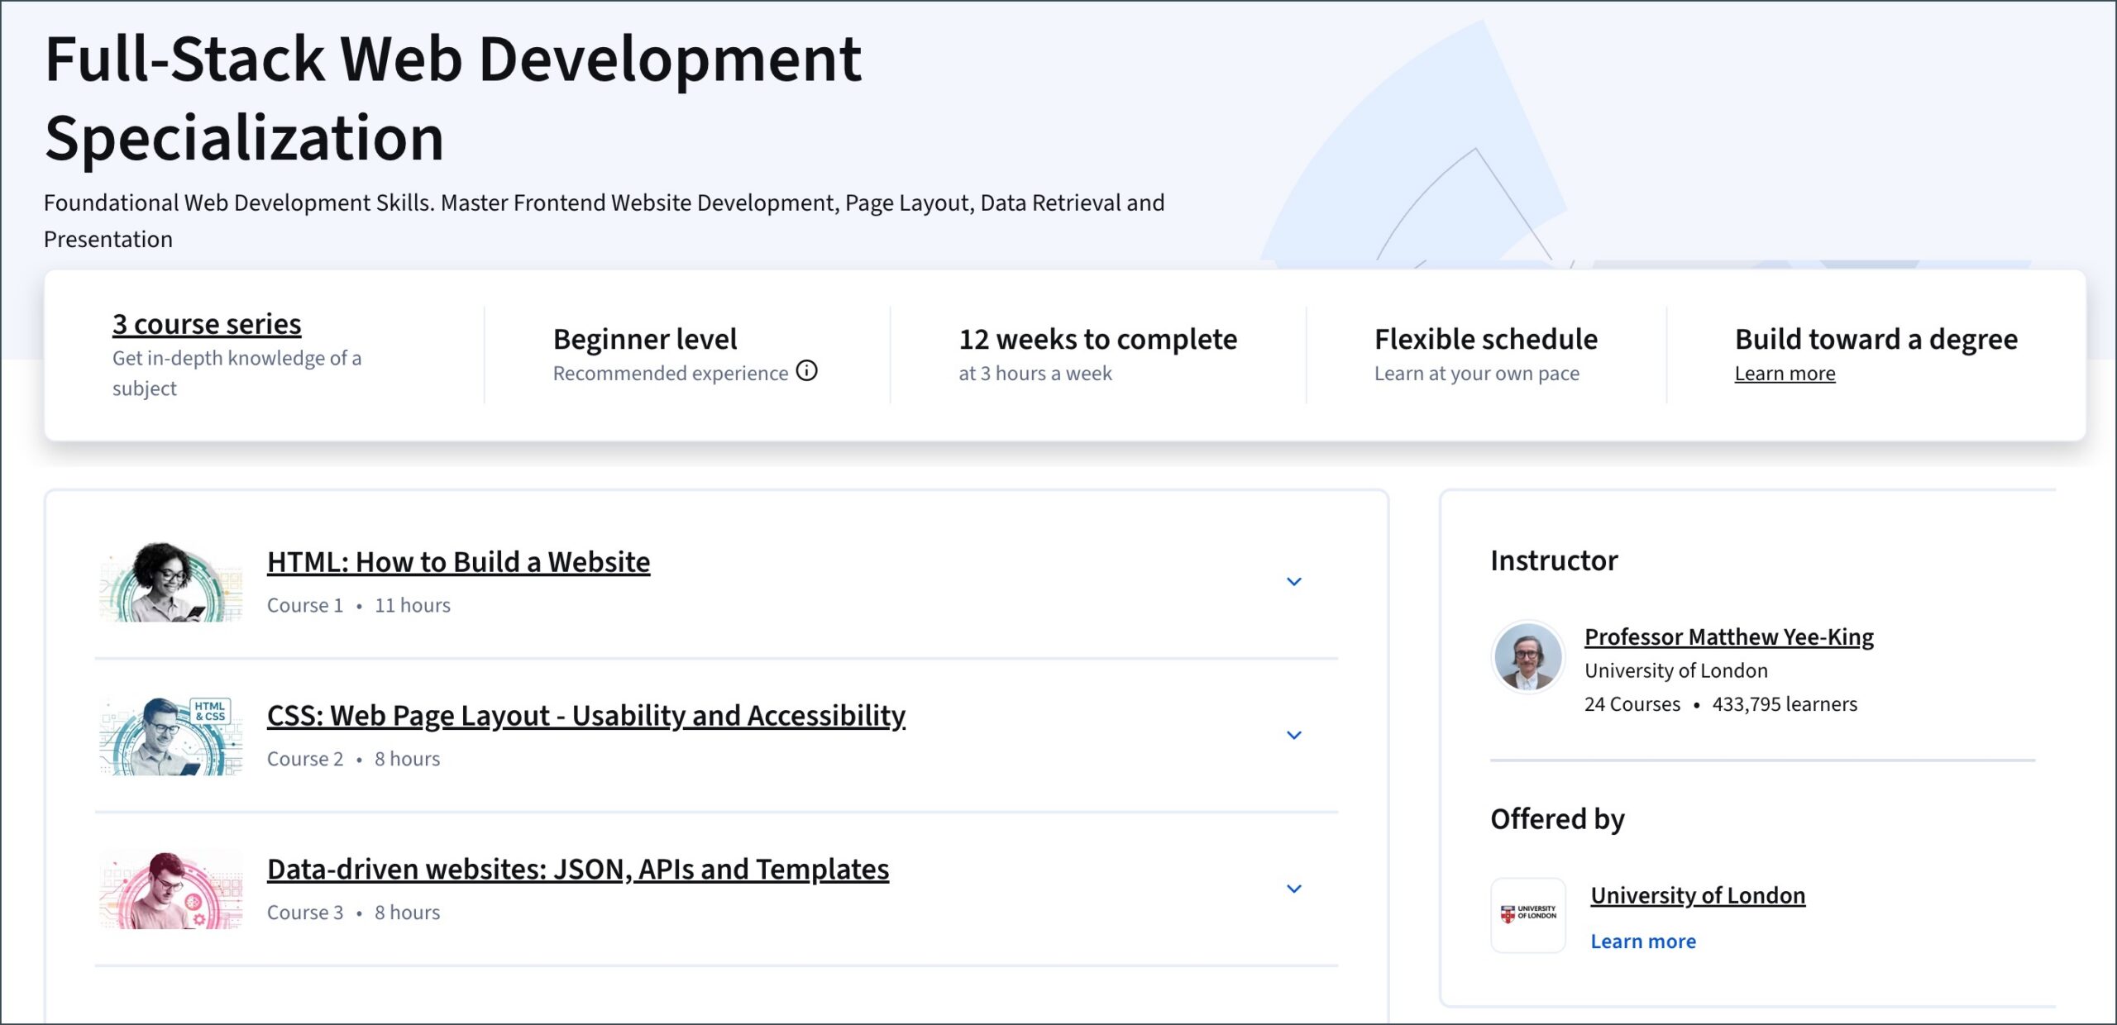2117x1025 pixels.
Task: Click Learn more under University of London
Action: tap(1643, 942)
